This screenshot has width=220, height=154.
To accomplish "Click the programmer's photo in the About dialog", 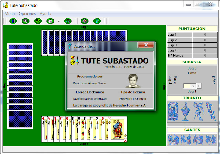I will pyautogui.click(x=133, y=80).
